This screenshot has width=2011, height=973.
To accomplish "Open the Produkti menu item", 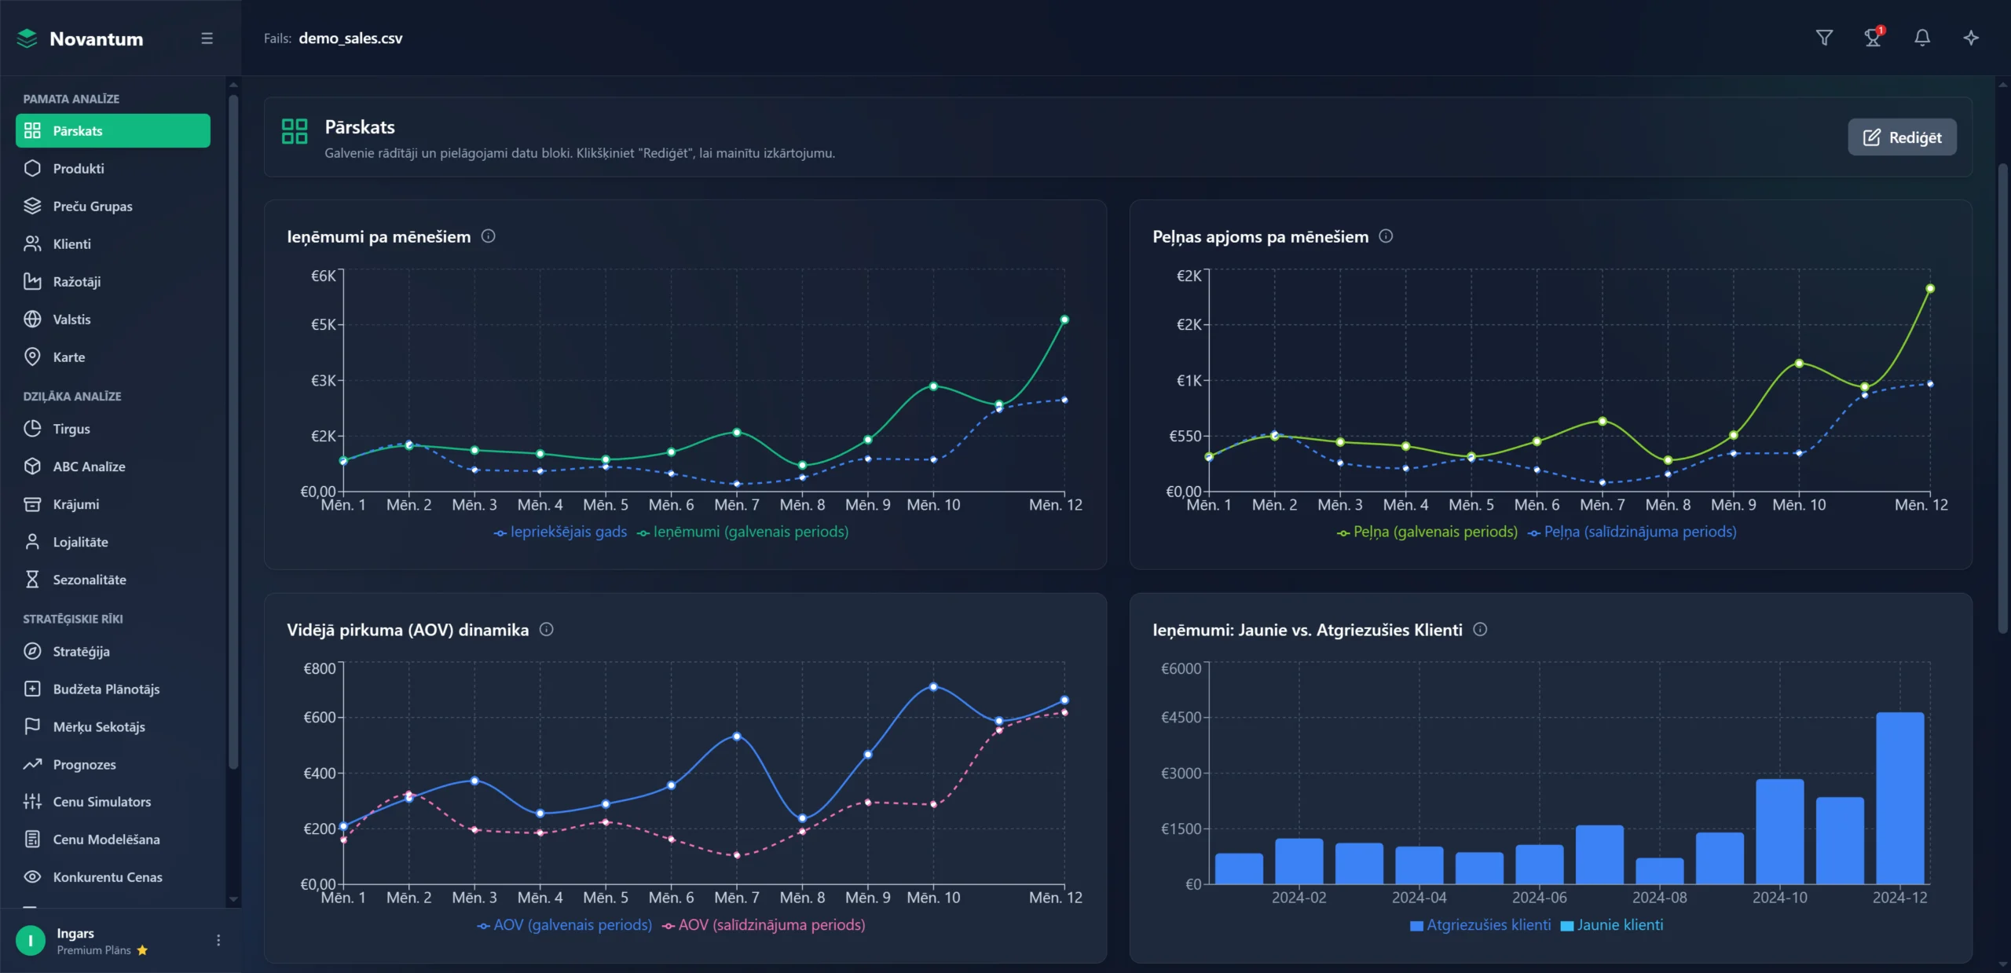I will 79,169.
